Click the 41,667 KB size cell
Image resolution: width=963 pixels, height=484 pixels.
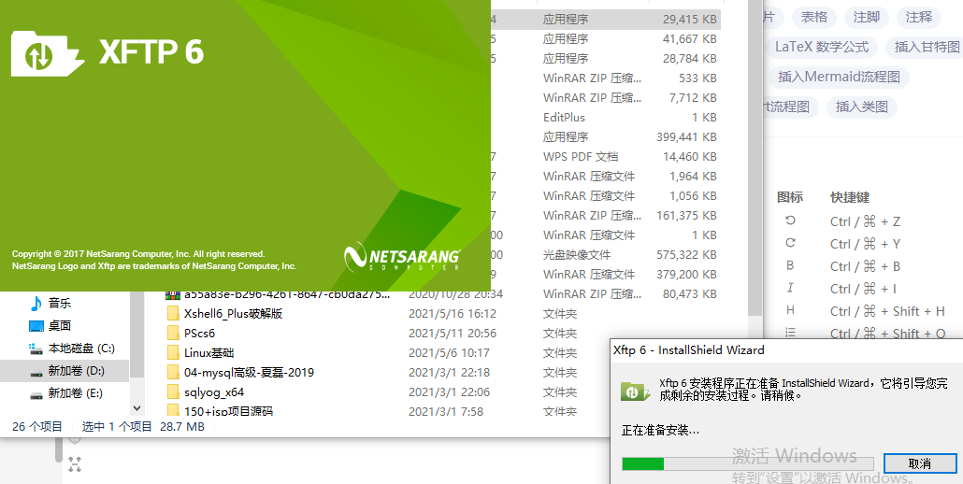coord(690,38)
